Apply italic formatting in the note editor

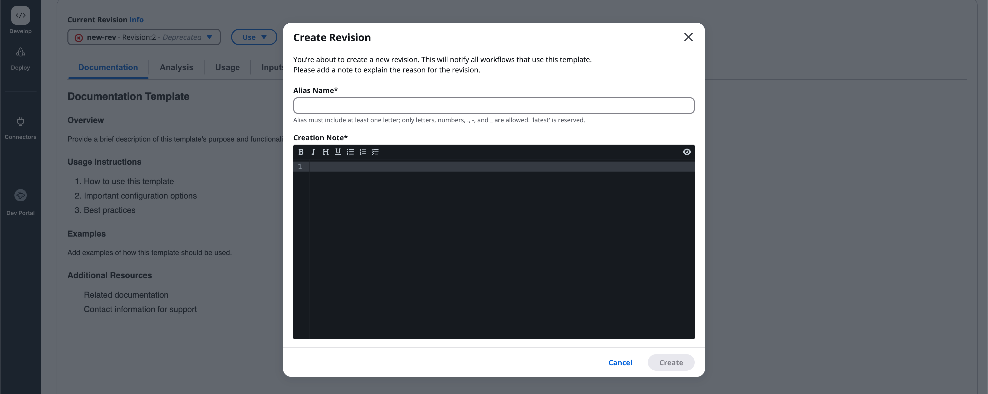pos(313,152)
